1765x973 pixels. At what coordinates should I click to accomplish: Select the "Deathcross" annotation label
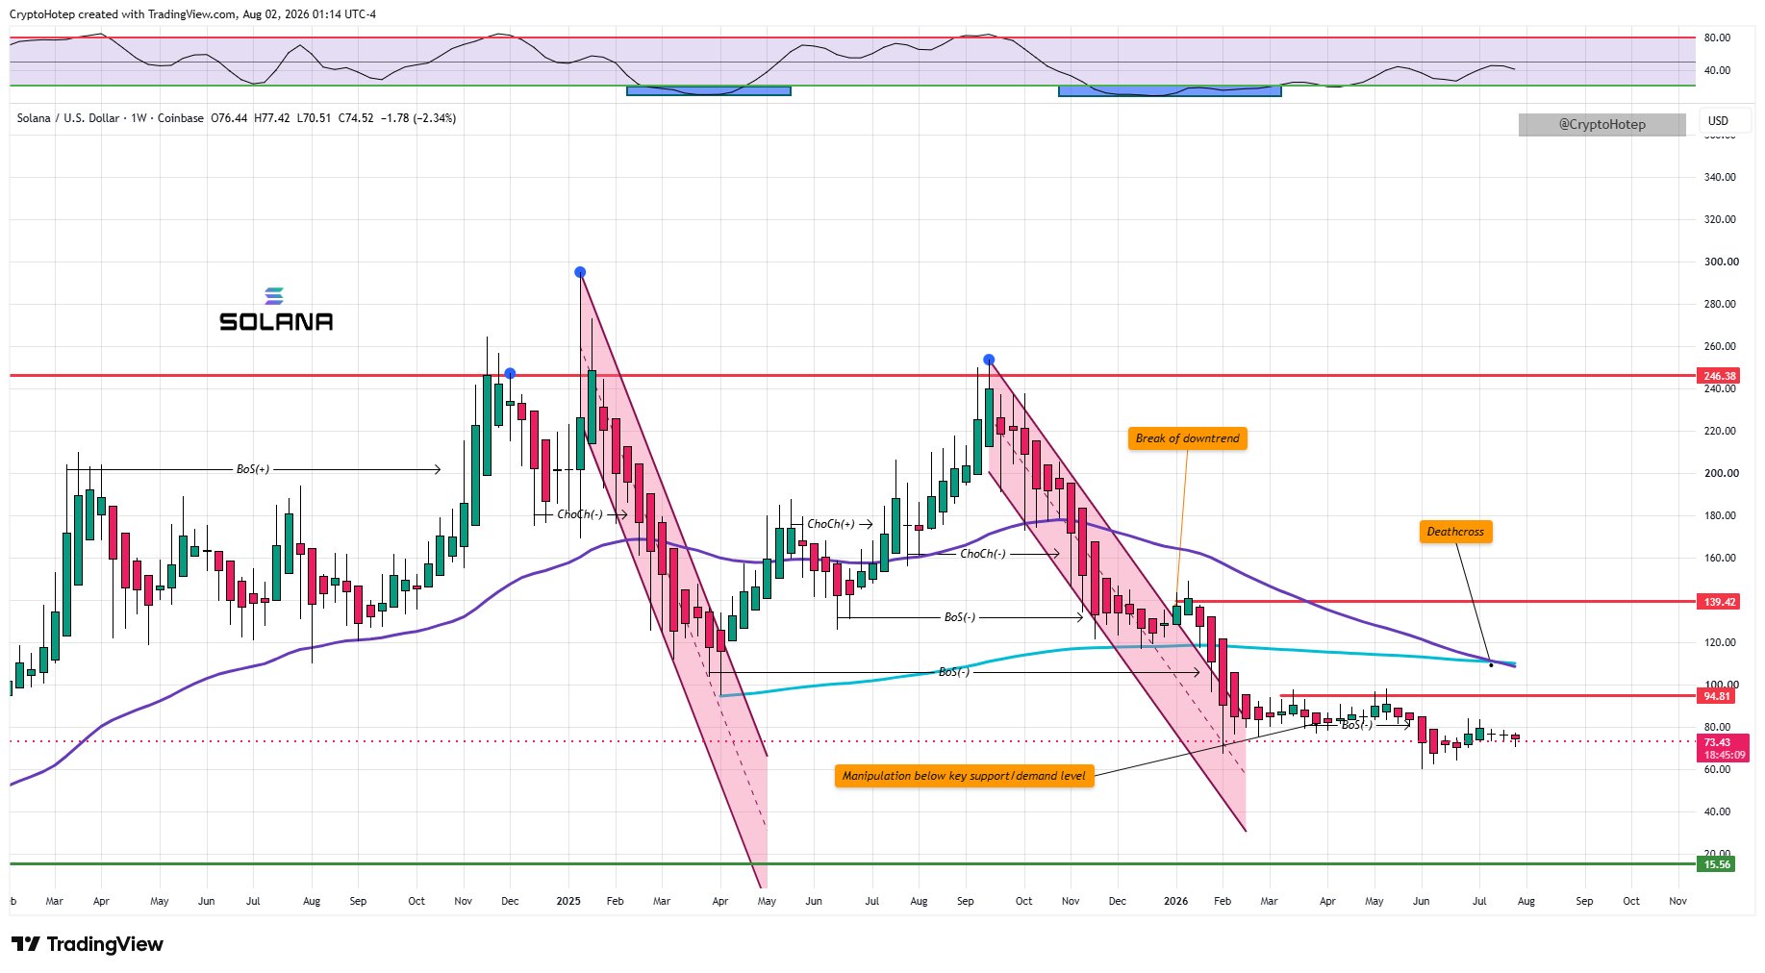point(1455,532)
